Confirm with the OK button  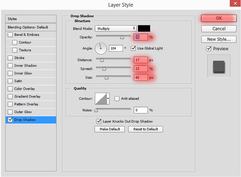coord(219,18)
